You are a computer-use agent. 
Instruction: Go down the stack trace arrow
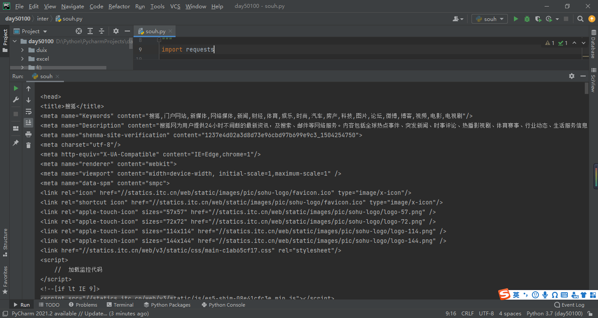28,100
